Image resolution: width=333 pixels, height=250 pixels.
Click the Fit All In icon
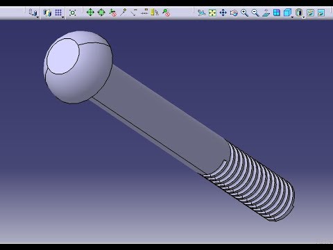212,12
